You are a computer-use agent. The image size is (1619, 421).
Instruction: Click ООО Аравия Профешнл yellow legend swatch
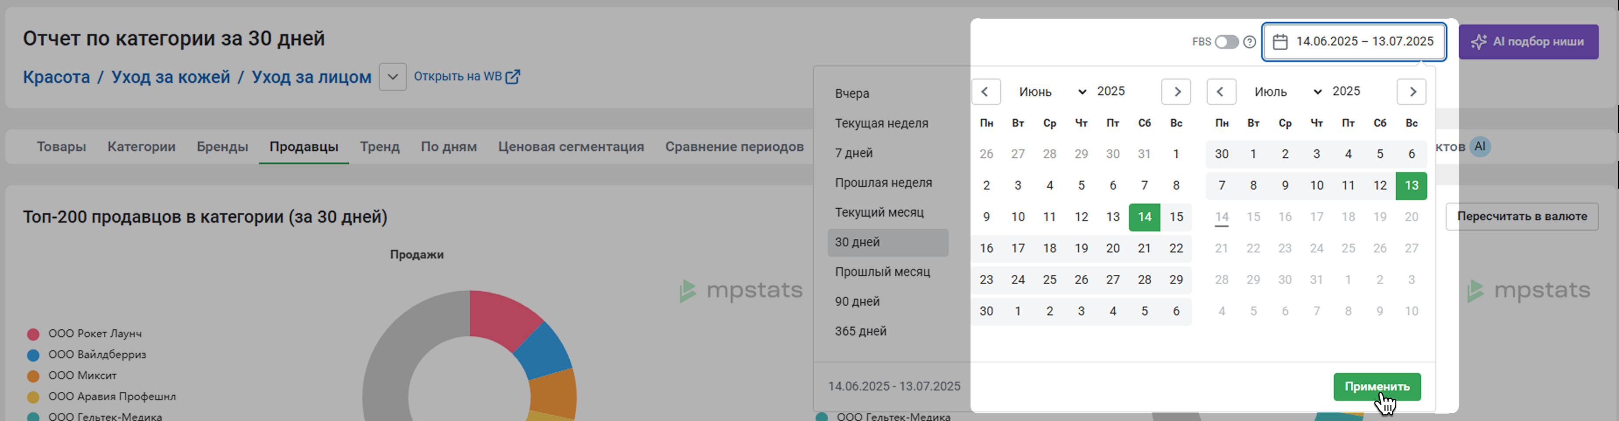point(33,397)
